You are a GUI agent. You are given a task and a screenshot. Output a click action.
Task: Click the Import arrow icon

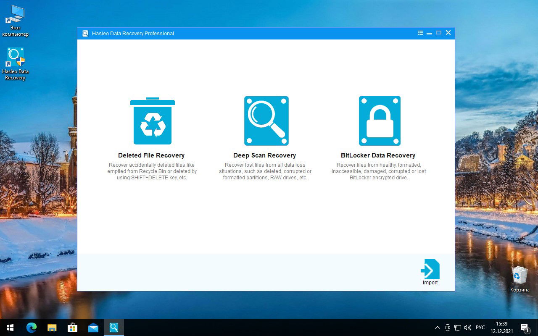pos(430,269)
